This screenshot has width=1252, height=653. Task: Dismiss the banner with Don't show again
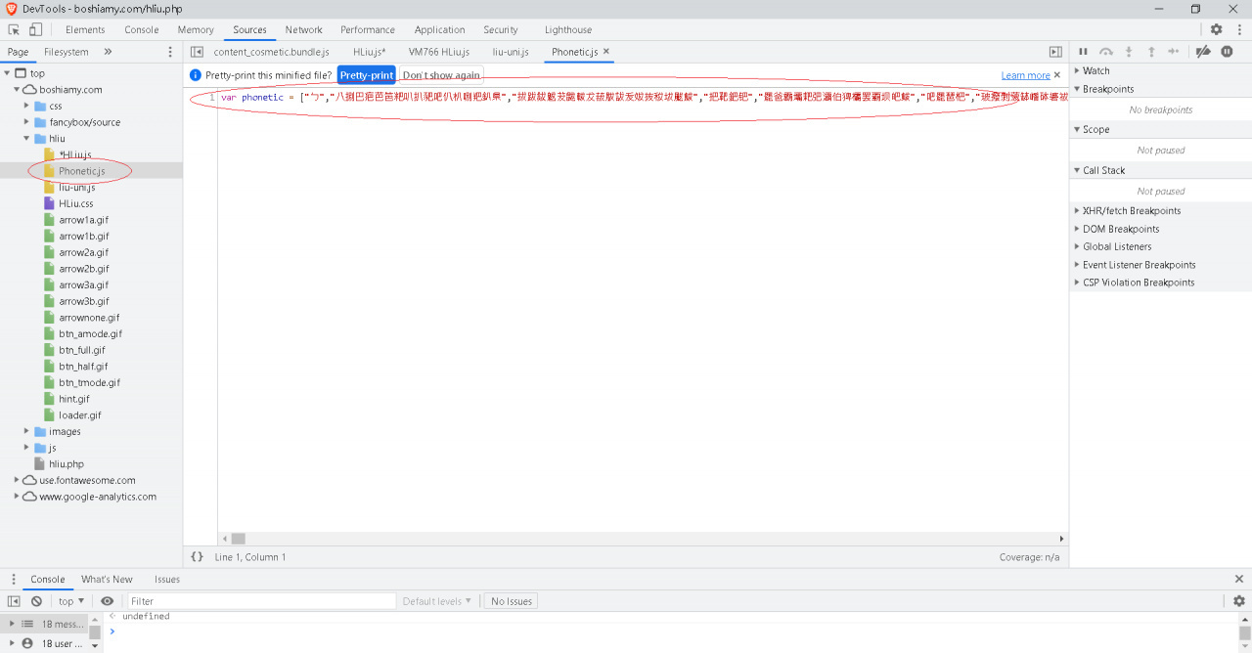coord(440,74)
